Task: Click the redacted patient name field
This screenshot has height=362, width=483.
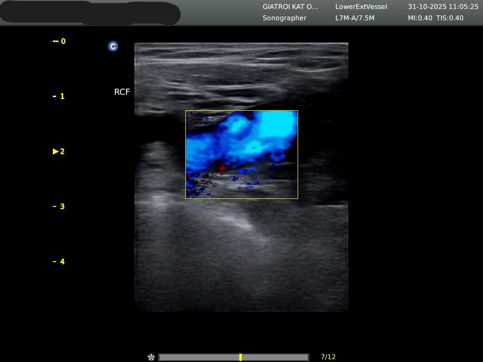Action: [x=90, y=13]
